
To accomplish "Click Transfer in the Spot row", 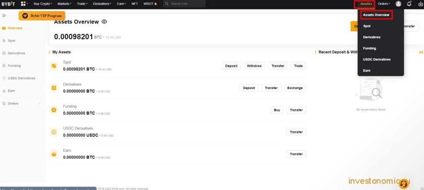I will click(278, 66).
